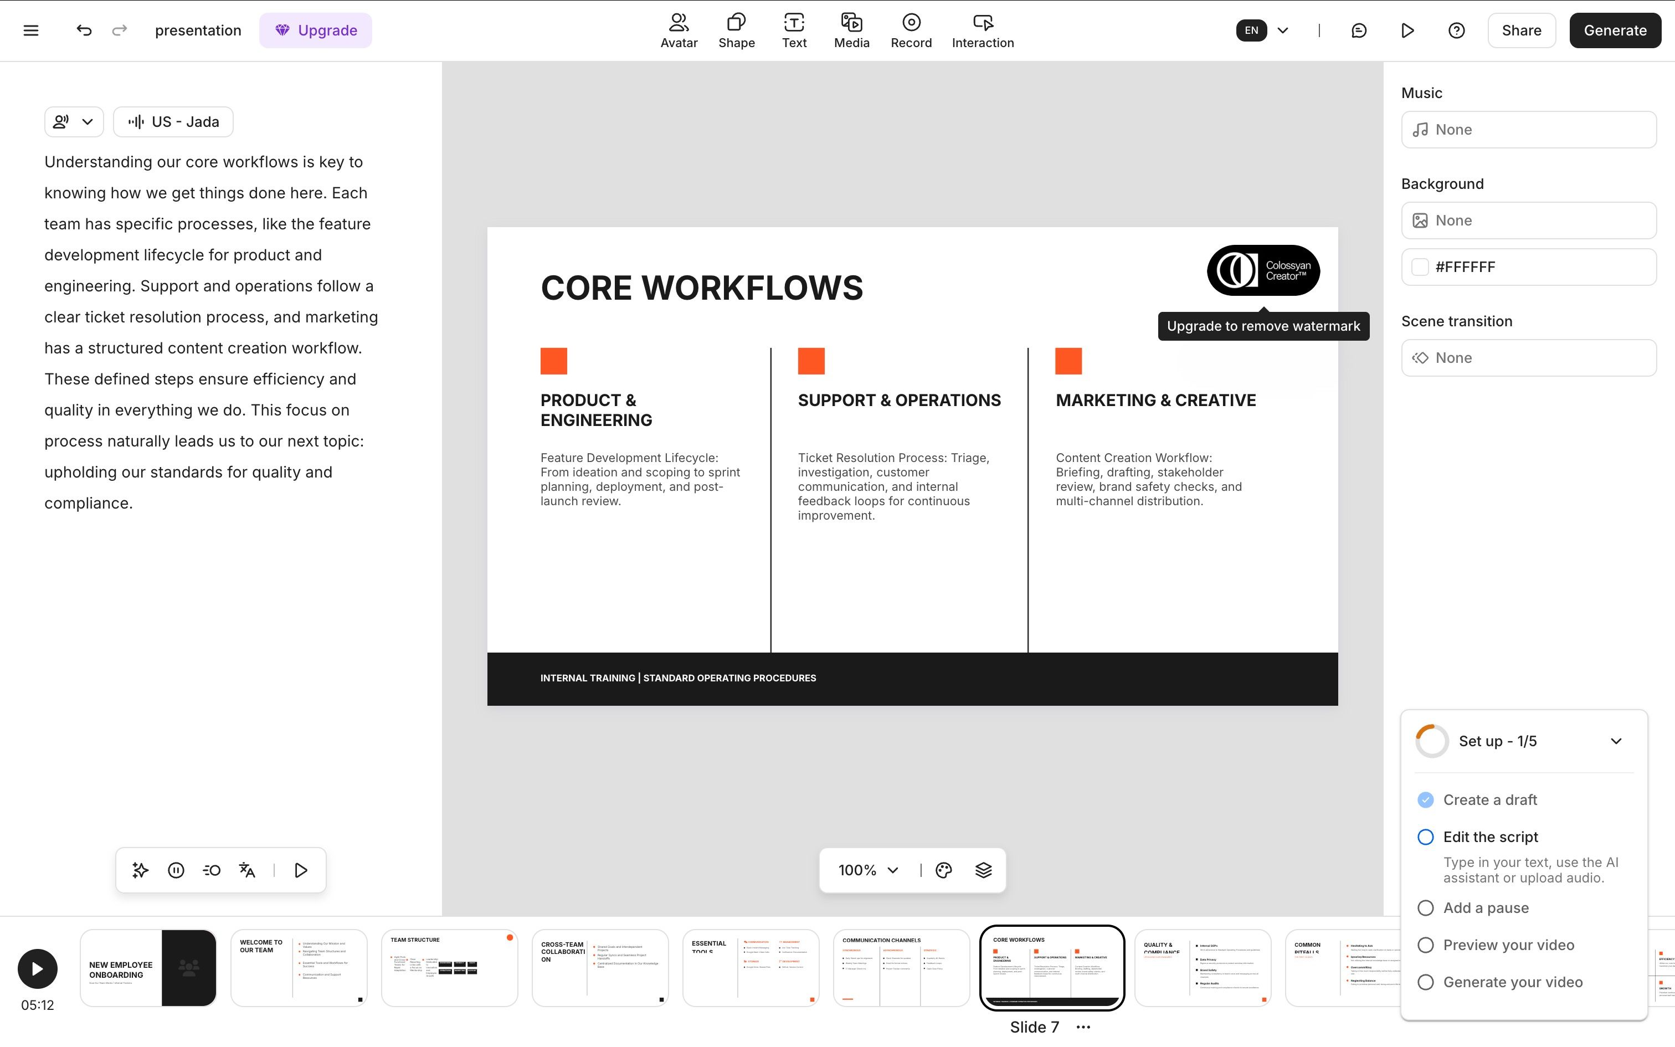Open the Media panel
This screenshot has height=1047, width=1675.
click(851, 30)
